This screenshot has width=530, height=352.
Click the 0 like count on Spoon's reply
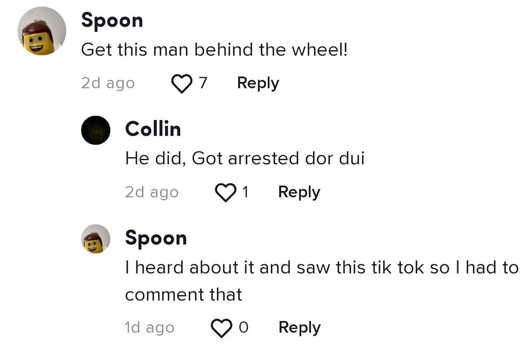[243, 328]
